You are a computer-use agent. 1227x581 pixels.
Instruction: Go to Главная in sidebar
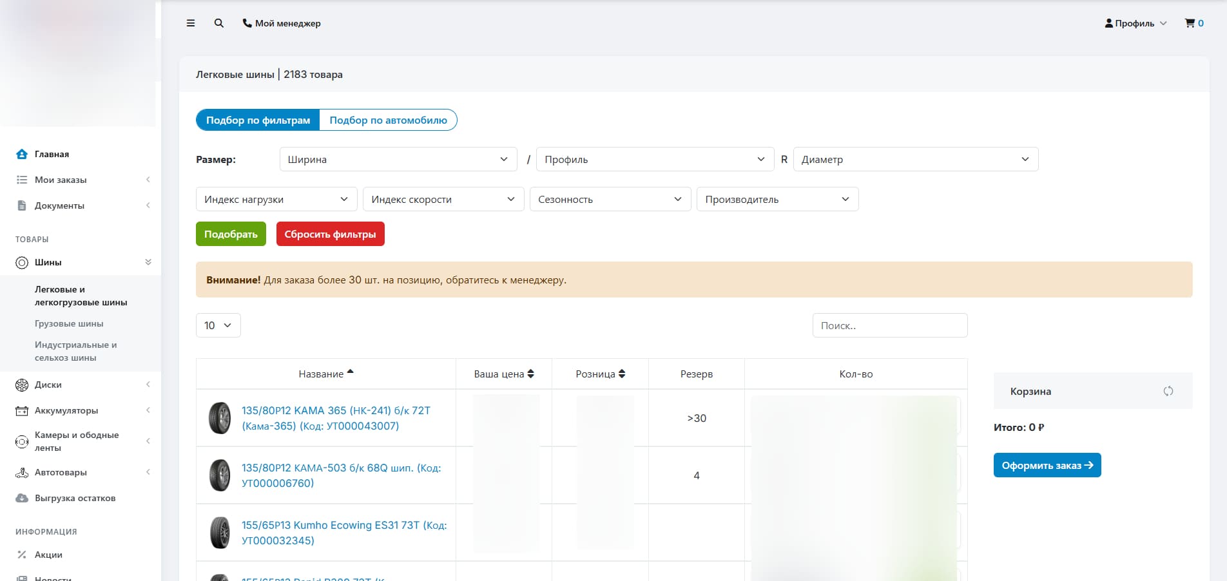[x=52, y=154]
